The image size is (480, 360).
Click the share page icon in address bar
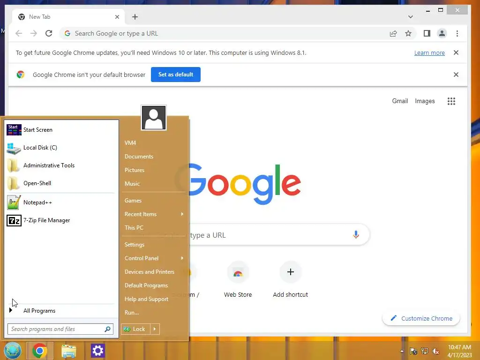pos(393,33)
